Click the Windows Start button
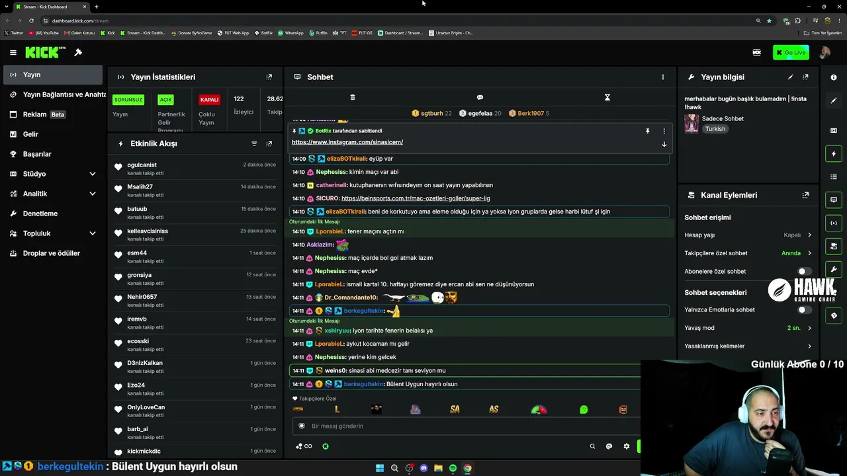Screen dimensions: 847x476 click(380, 468)
